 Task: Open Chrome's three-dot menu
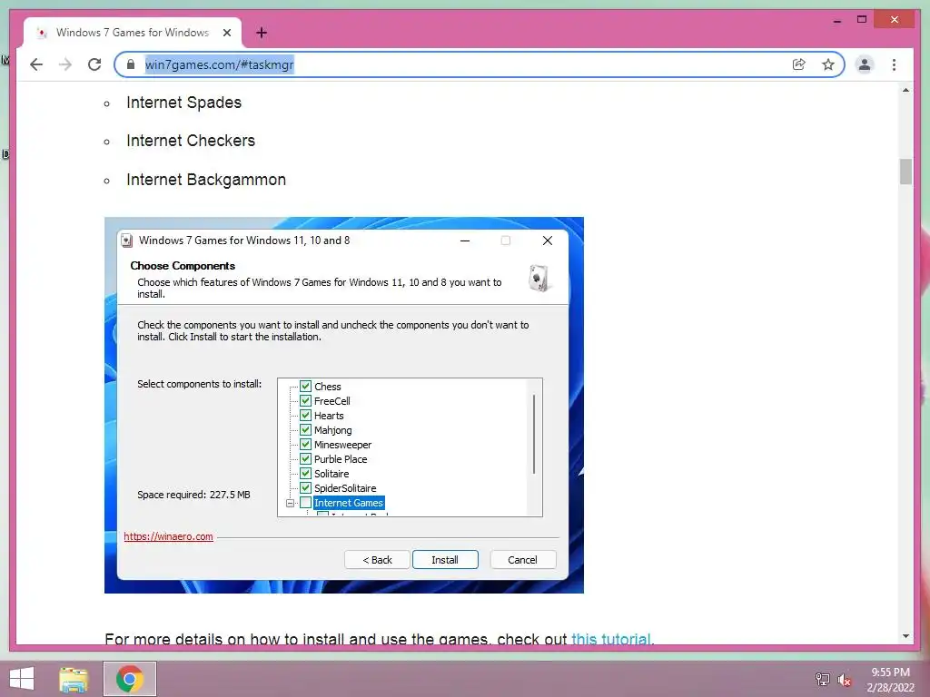895,64
